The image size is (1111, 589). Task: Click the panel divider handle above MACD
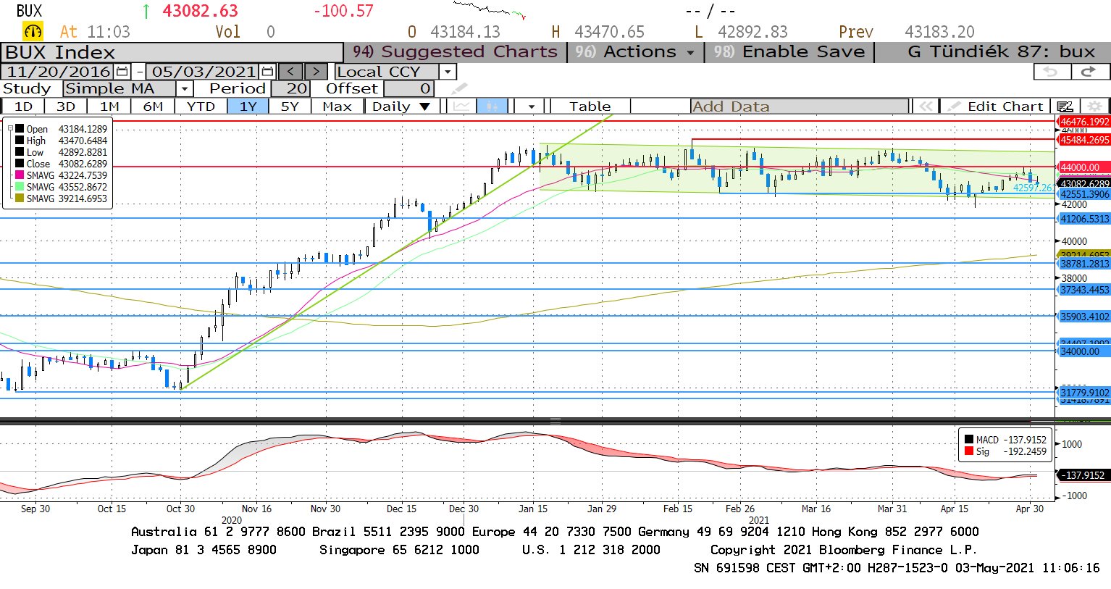pyautogui.click(x=555, y=421)
